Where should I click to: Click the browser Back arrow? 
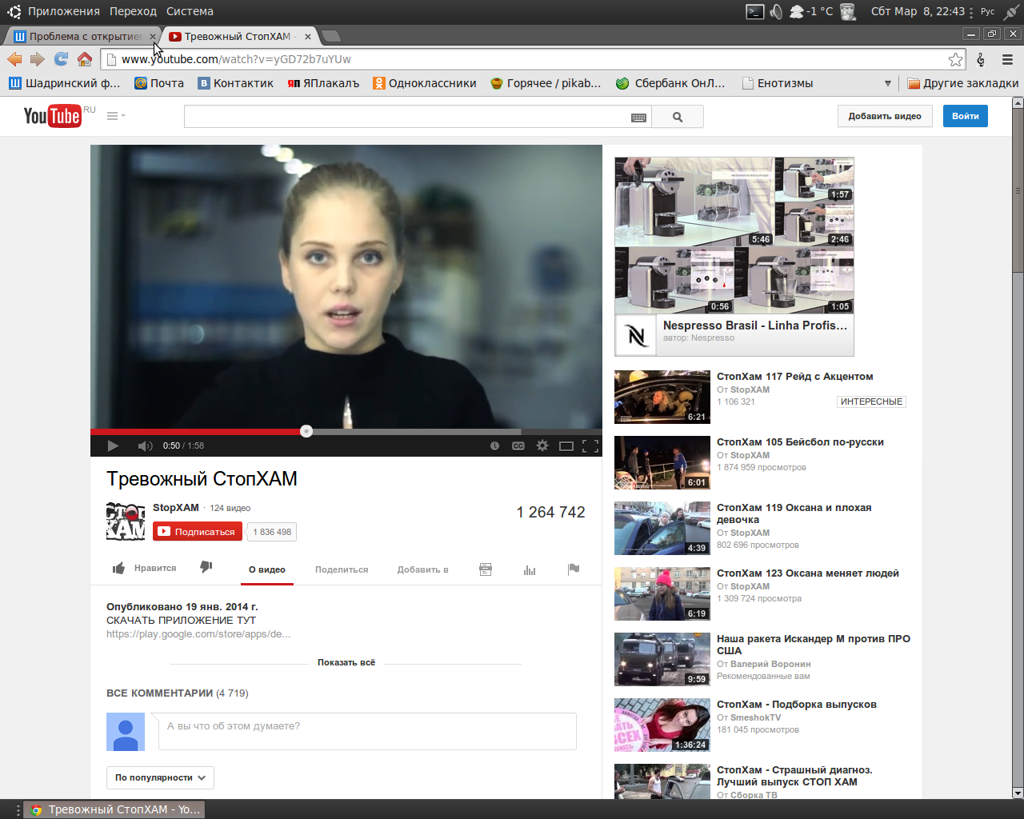click(x=14, y=58)
